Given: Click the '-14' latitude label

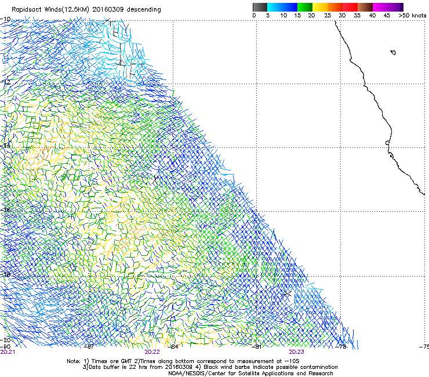Looking at the screenshot, I should pyautogui.click(x=5, y=146).
